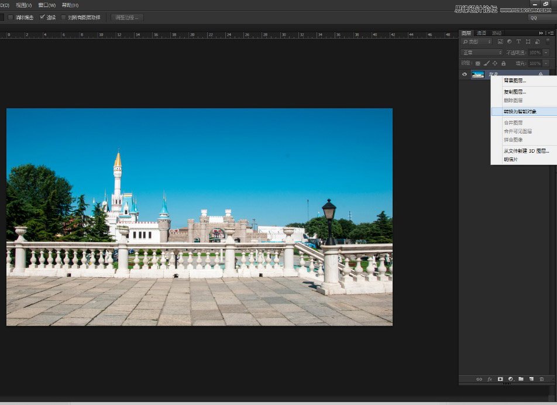The image size is (557, 405).
Task: Uncheck the 连续 contiguous checkbox
Action: 42,17
